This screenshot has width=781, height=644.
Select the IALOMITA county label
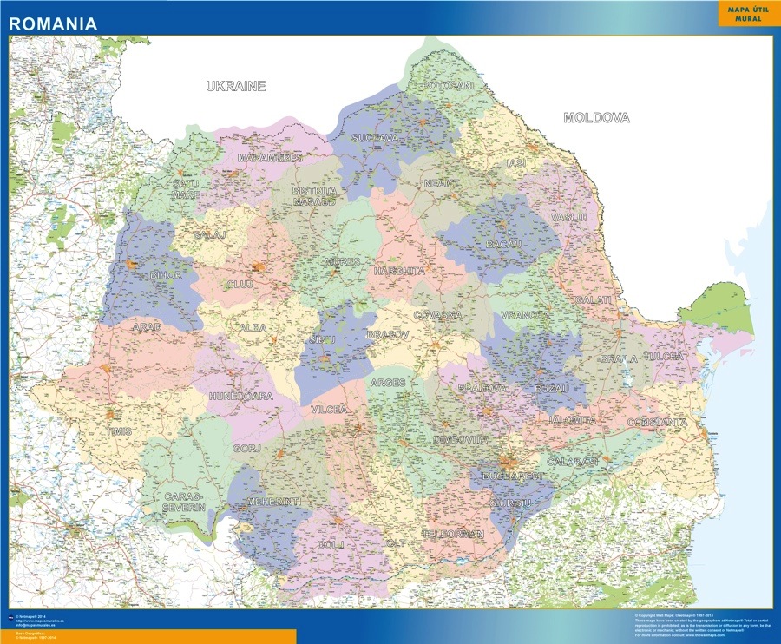pyautogui.click(x=572, y=420)
